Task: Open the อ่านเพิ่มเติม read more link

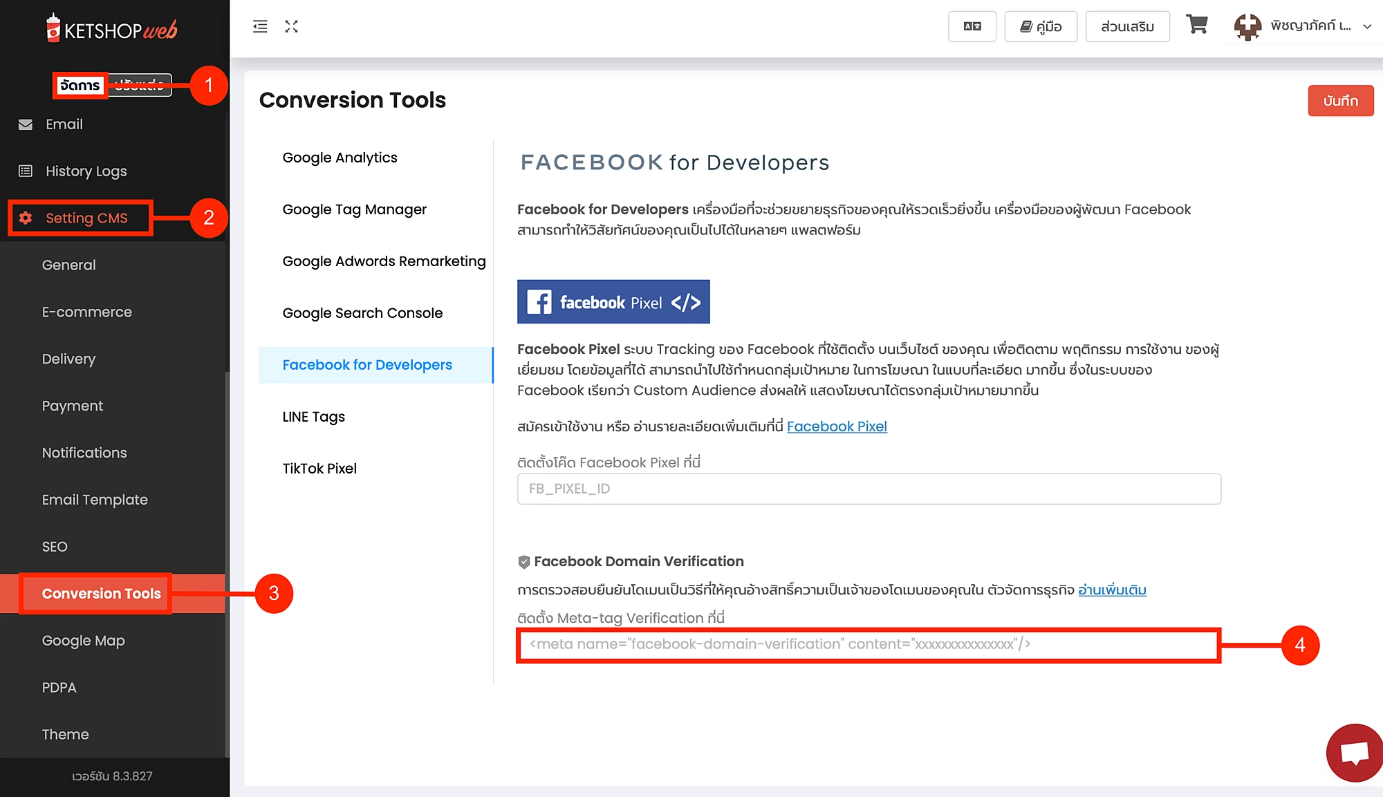Action: point(1112,590)
